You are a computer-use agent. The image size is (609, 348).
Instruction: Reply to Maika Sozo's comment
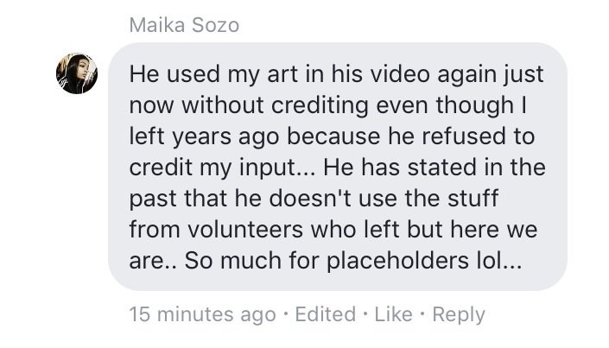pyautogui.click(x=459, y=314)
